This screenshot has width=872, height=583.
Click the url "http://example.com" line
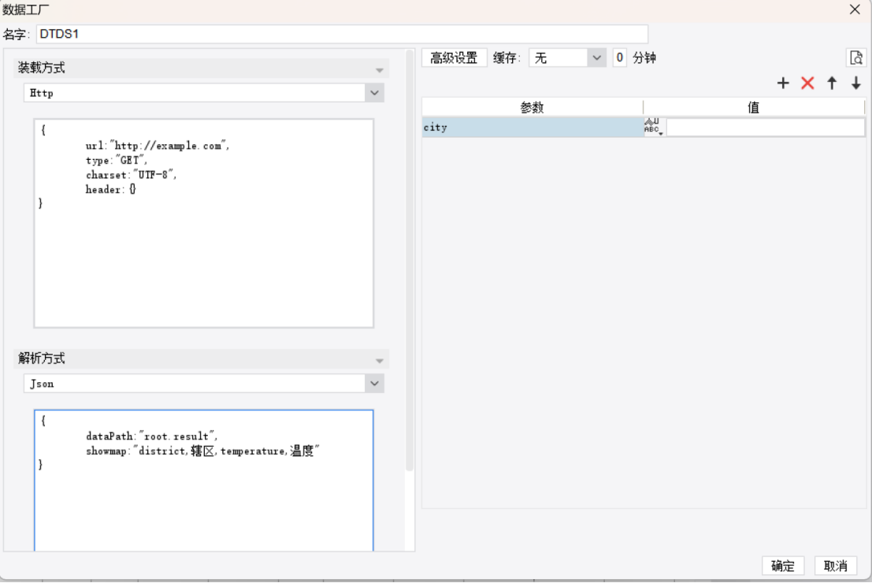coord(158,146)
